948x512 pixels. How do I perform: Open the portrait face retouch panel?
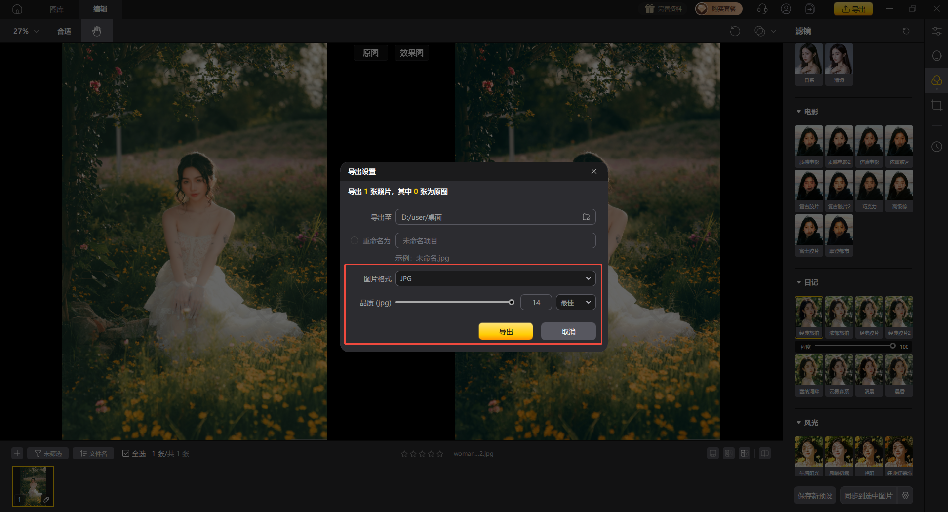click(936, 56)
